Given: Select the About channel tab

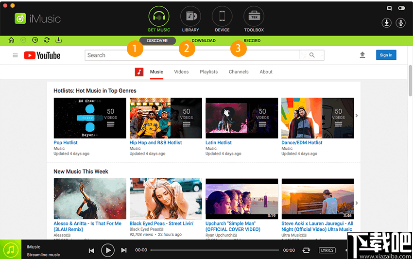Looking at the screenshot, I should click(266, 72).
